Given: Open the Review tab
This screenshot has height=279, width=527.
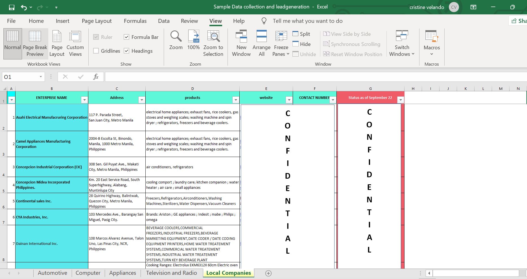Looking at the screenshot, I should tap(189, 21).
